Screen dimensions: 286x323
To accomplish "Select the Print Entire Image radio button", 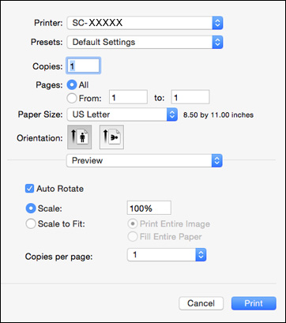I will click(132, 224).
